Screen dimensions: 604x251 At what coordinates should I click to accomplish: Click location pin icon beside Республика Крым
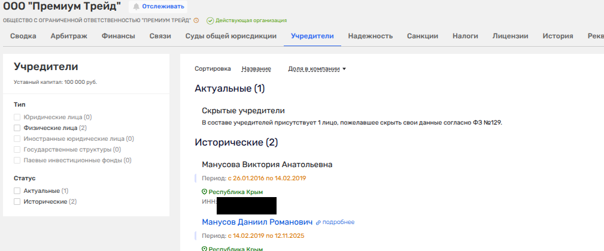pyautogui.click(x=204, y=192)
